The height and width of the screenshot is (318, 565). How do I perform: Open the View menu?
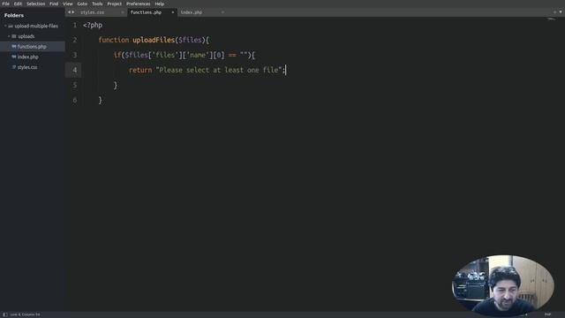[x=68, y=4]
